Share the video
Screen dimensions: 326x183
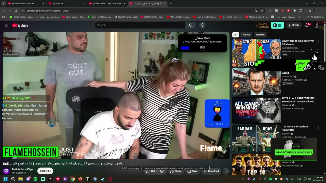(x=176, y=171)
